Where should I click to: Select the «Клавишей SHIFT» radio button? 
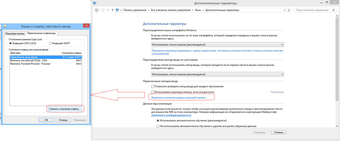point(50,43)
